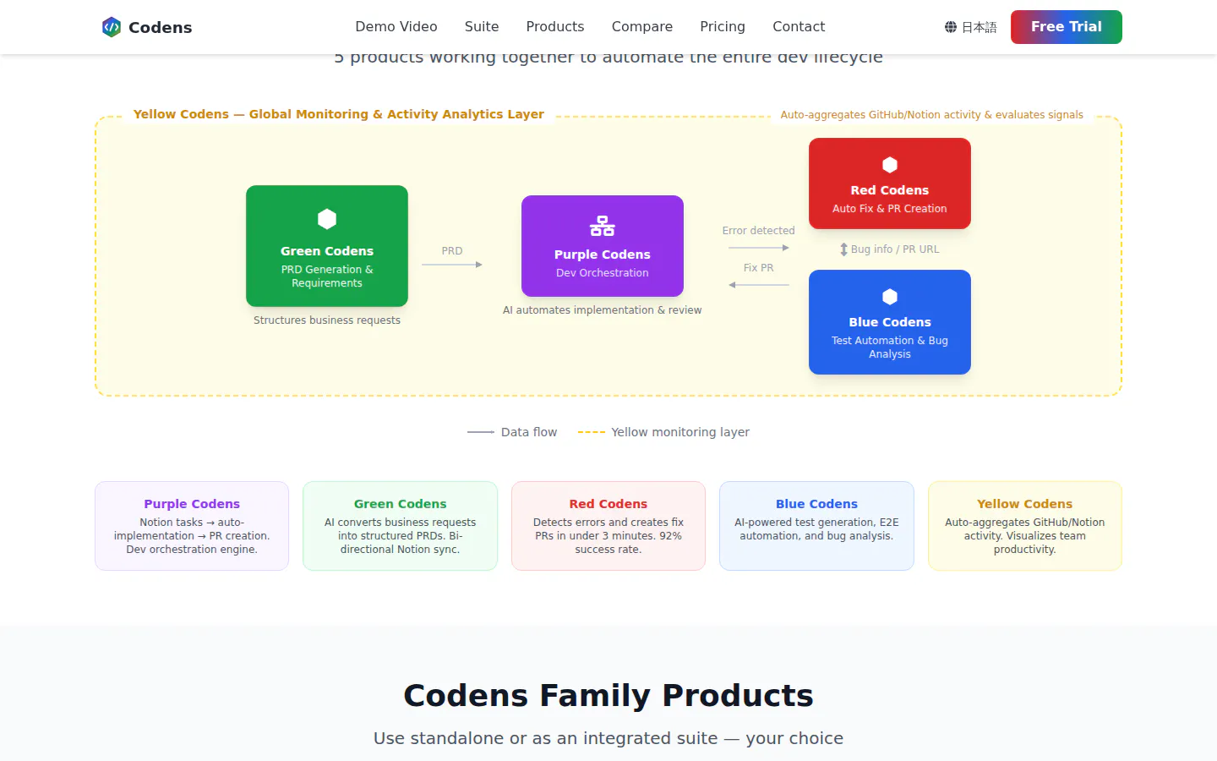Click the Bug info / PR URL label

tap(895, 249)
